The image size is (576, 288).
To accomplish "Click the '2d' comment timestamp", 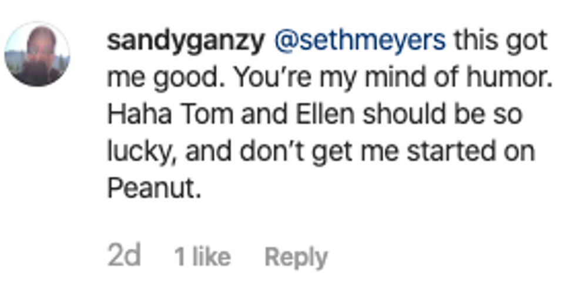I will coord(125,256).
